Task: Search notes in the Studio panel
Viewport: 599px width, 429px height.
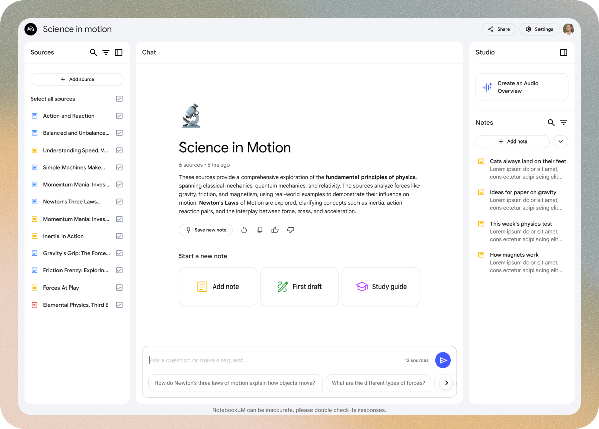Action: (x=551, y=123)
